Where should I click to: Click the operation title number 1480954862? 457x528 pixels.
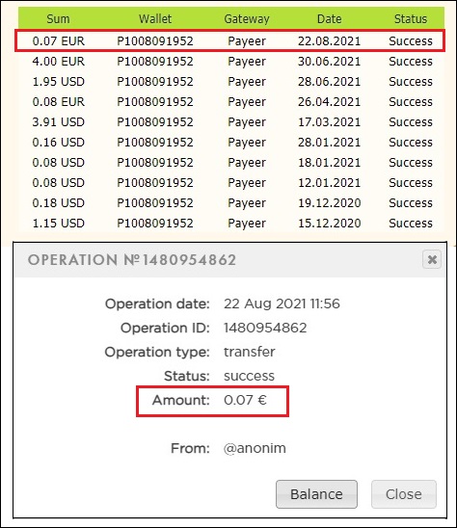[189, 260]
